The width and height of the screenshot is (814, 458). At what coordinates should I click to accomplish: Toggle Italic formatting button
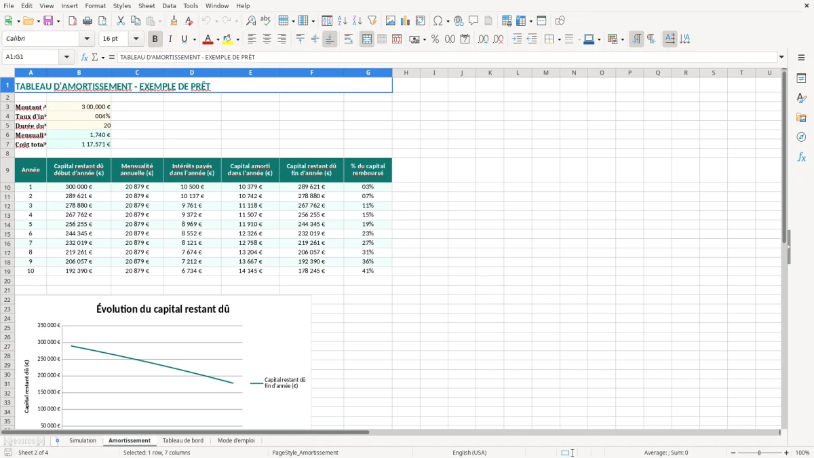point(170,39)
